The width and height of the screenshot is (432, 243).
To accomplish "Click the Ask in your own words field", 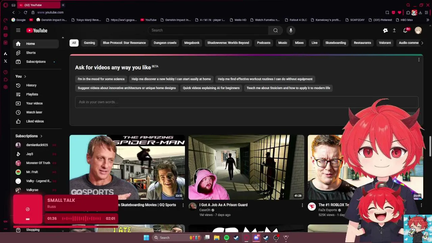I will (x=246, y=102).
